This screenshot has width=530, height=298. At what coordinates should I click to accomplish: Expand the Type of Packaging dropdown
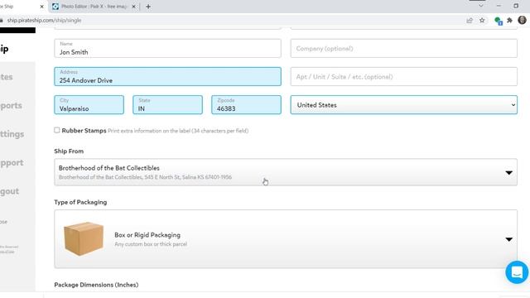[286, 239]
